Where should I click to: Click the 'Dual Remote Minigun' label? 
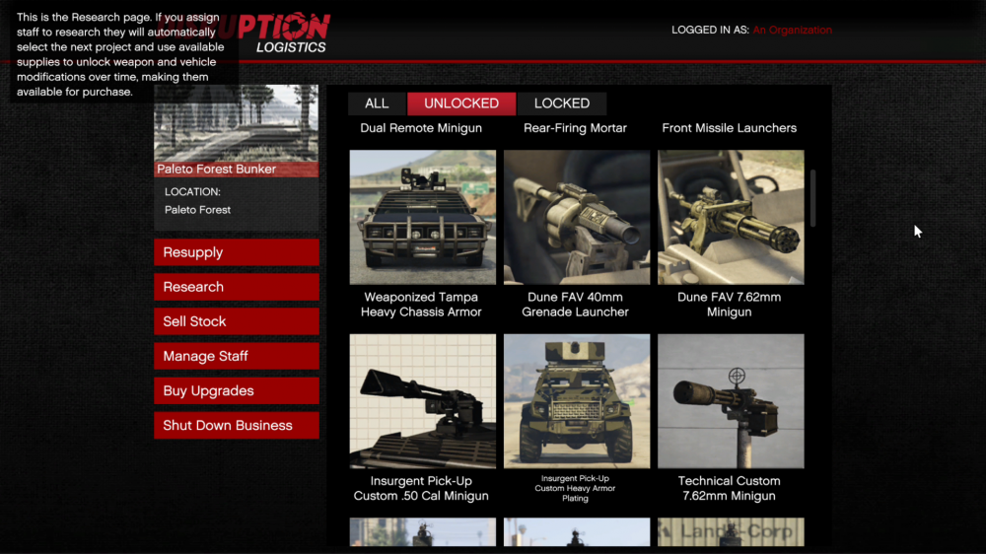pos(421,128)
